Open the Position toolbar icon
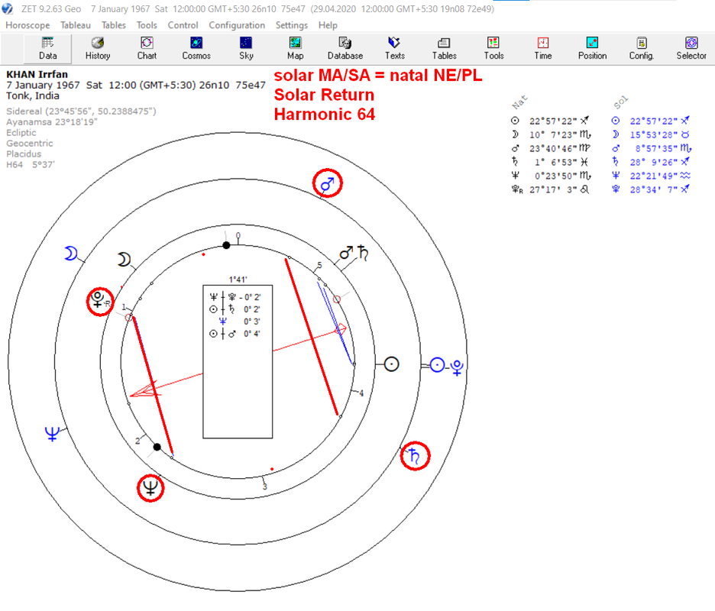Screen dimensions: 715x611 592,49
